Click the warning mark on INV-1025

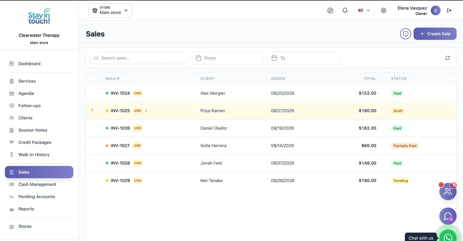(146, 111)
